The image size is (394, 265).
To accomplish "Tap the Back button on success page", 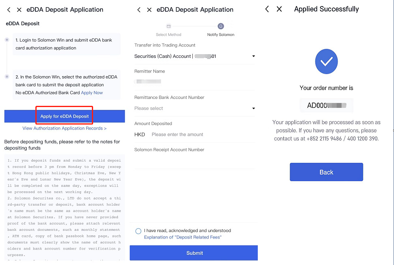I will pos(327,172).
